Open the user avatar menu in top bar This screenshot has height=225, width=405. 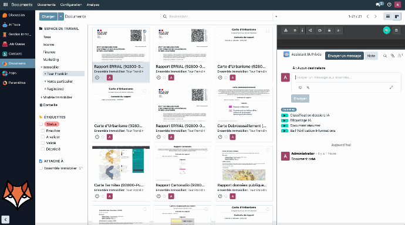pos(397,4)
